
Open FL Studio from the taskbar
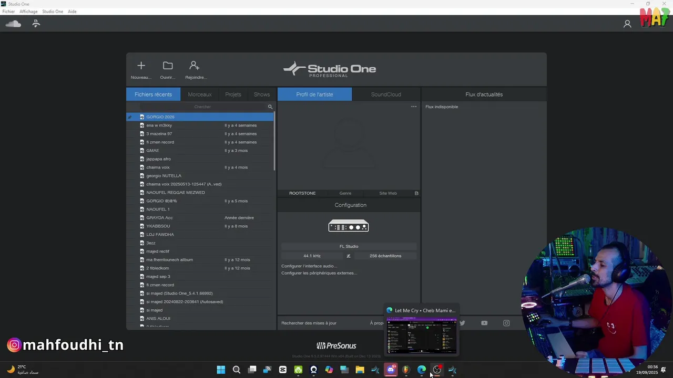(406, 370)
